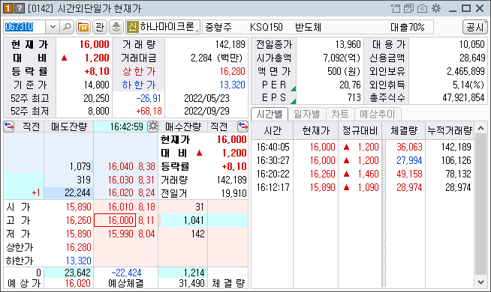Click the '누적거래량' column header
This screenshot has width=491, height=292.
coord(450,130)
